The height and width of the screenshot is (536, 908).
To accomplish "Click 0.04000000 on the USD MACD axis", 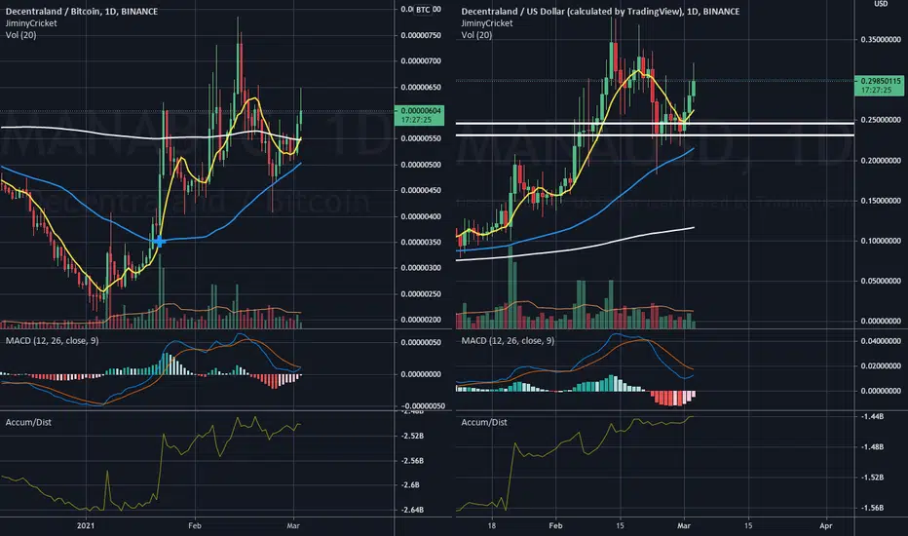I will click(x=881, y=341).
